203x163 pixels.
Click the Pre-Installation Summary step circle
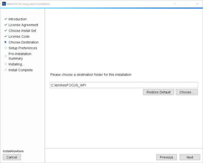point(5,56)
